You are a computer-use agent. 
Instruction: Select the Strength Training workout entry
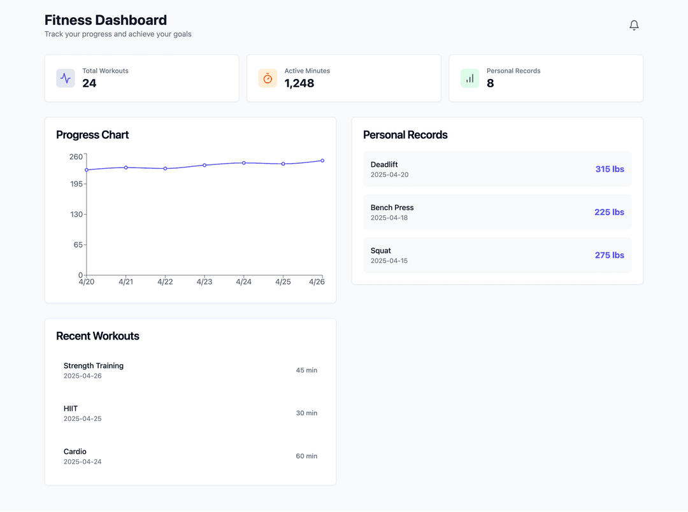(190, 370)
